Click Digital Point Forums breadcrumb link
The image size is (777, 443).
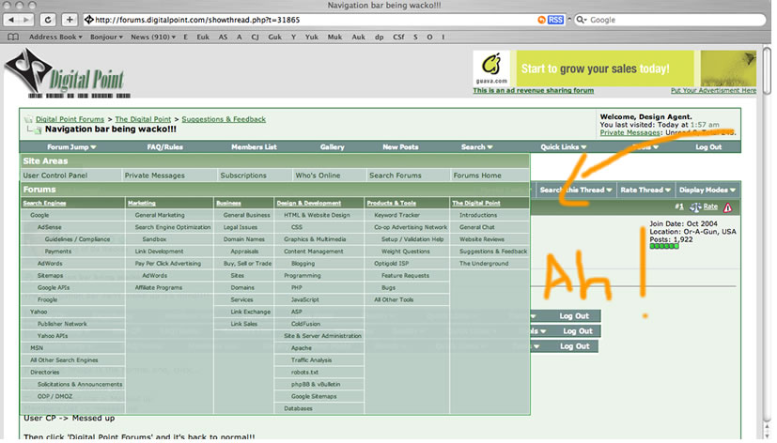(70, 119)
